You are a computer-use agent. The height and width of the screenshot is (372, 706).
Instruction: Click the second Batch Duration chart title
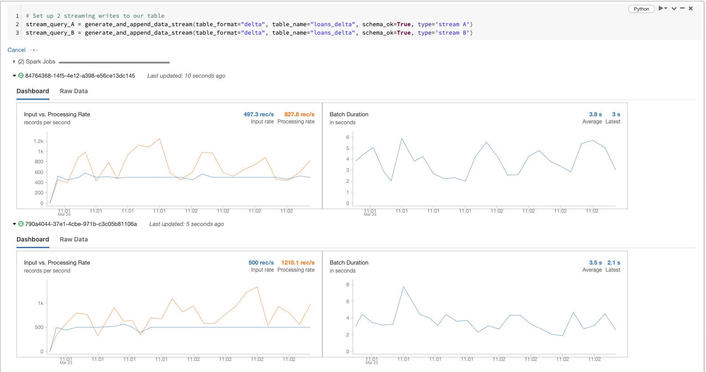[x=349, y=263]
